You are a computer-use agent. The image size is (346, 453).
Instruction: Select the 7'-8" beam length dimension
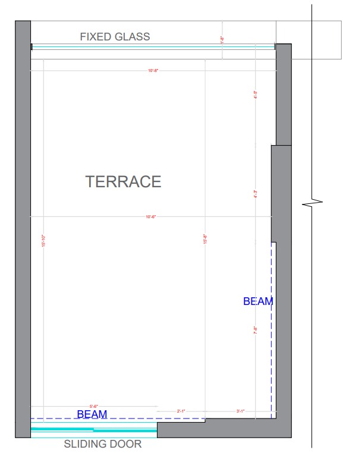click(x=255, y=330)
